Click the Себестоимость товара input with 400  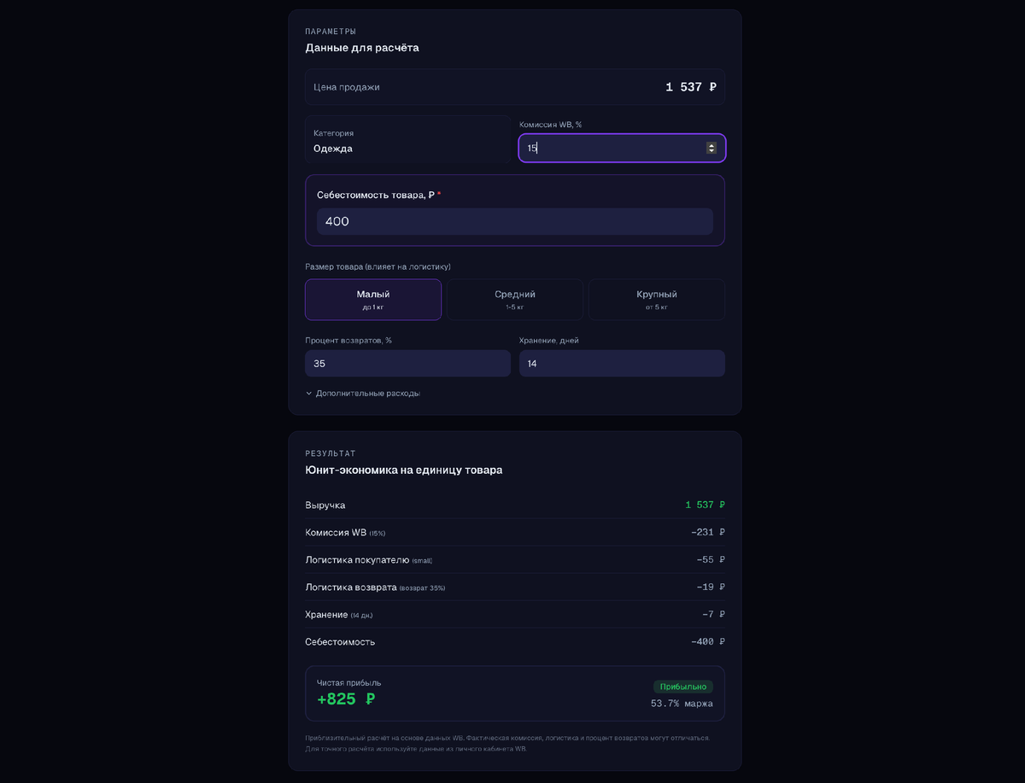click(515, 221)
